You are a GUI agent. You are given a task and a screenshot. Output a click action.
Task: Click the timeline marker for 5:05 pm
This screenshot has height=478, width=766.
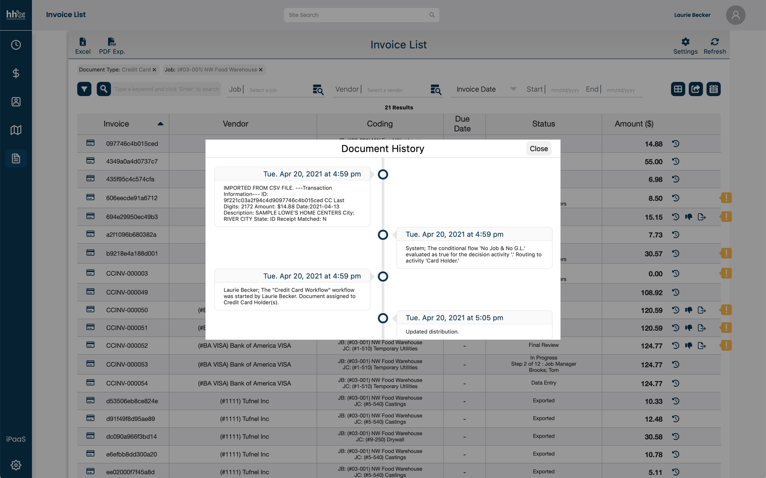click(383, 318)
